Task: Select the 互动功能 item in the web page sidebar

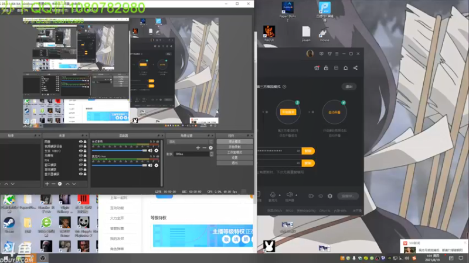Action: pos(117,208)
